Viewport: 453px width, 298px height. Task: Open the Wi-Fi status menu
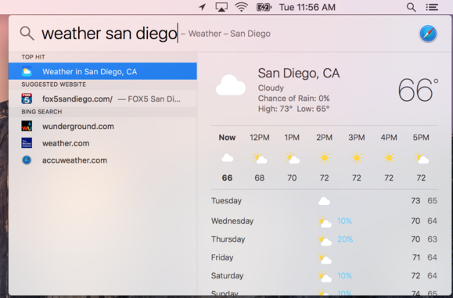pos(242,7)
